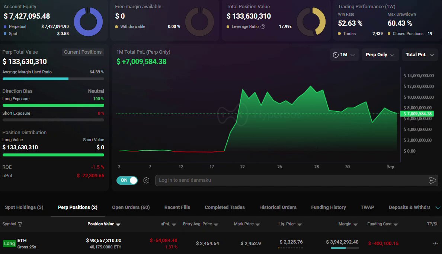
Task: Go to the Recent Fills tab
Action: pyautogui.click(x=177, y=207)
